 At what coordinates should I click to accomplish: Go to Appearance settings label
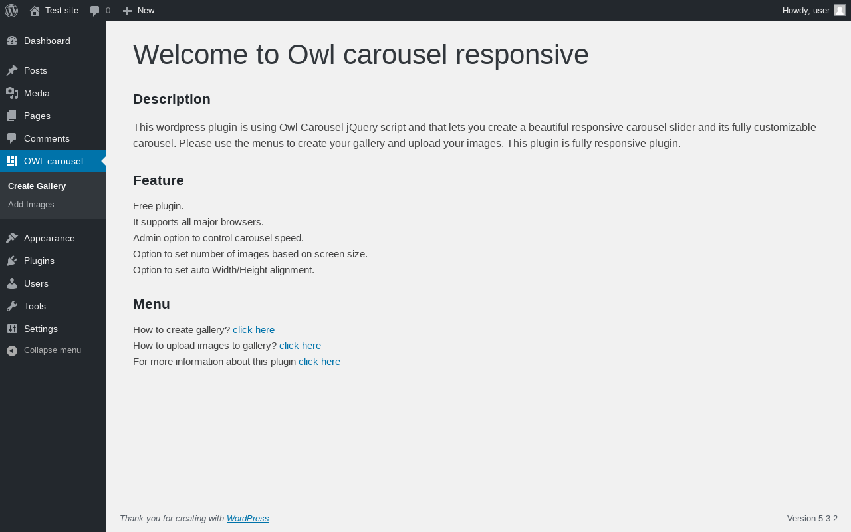(49, 238)
